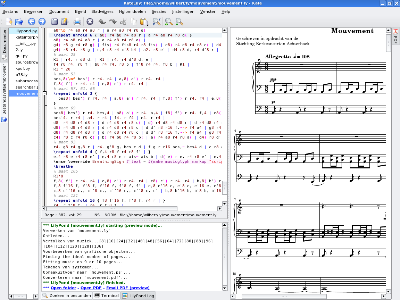This screenshot has height=300, width=400.
Task: Click the Print icon
Action: pos(77,22)
